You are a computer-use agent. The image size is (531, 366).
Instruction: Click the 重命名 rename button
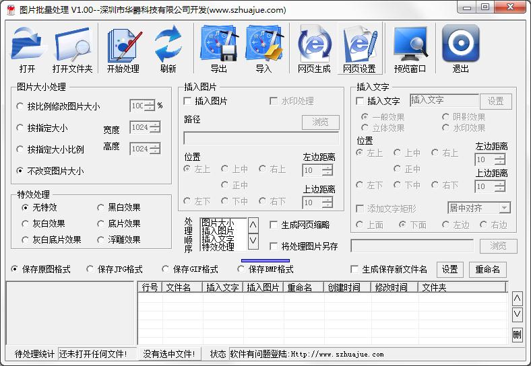tap(488, 270)
